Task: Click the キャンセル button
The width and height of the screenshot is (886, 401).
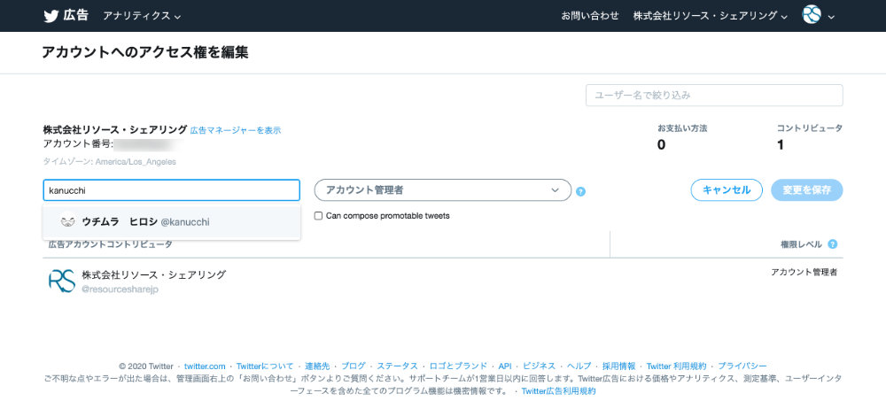Action: point(727,189)
